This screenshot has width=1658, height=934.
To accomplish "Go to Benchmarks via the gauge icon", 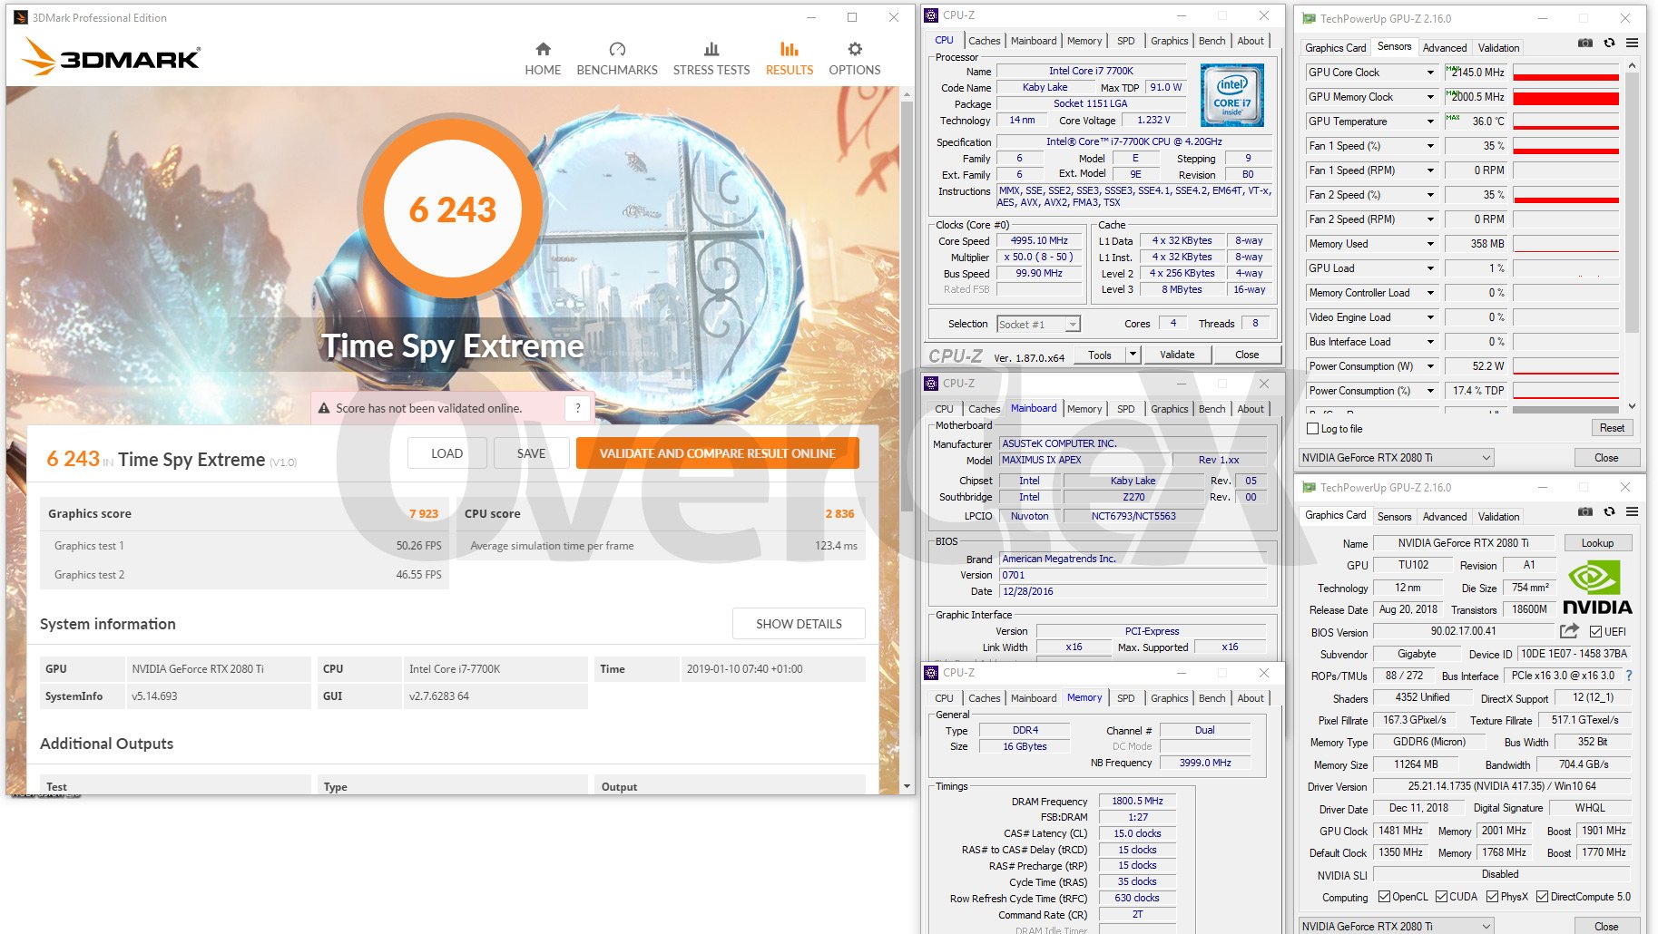I will point(617,50).
